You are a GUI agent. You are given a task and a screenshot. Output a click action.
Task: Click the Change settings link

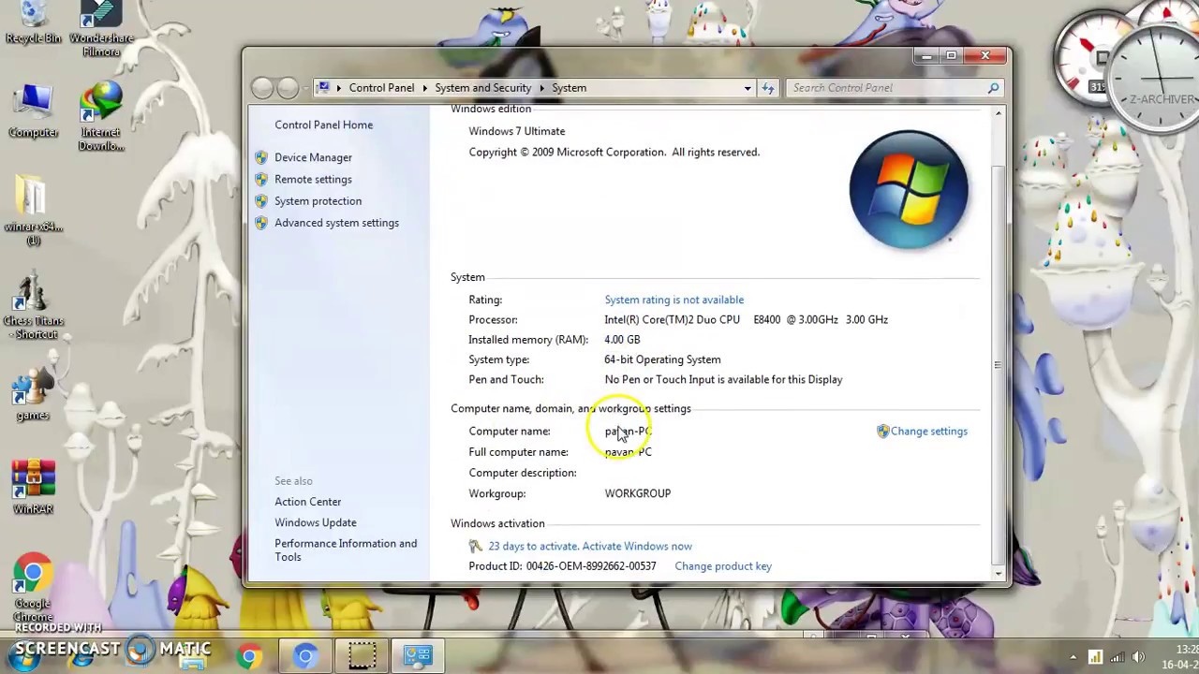click(928, 431)
